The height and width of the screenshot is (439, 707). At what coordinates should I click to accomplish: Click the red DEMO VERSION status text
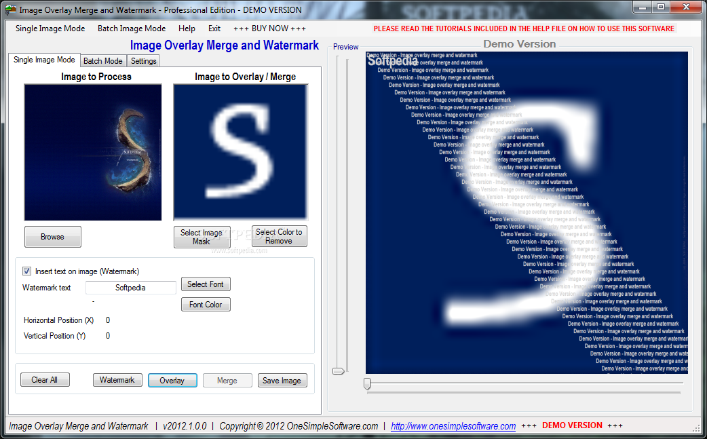572,425
